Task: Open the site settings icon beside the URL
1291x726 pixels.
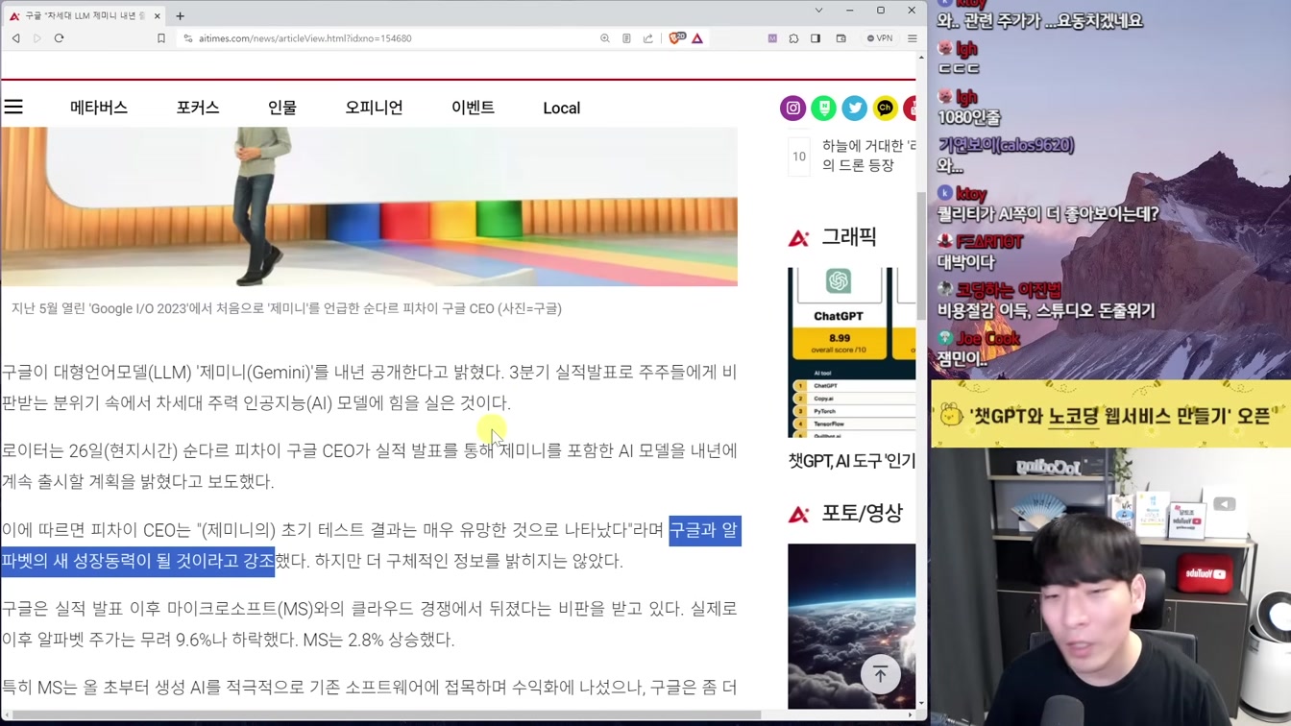Action: 188,38
